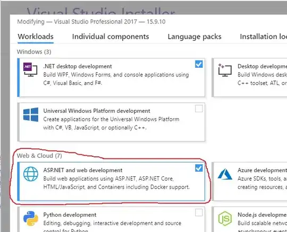Screen dimensions: 287x232
Task: Click the Azure logo icon
Action: point(225,174)
